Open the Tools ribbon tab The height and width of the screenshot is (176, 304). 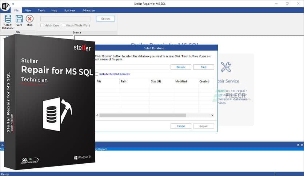click(41, 11)
